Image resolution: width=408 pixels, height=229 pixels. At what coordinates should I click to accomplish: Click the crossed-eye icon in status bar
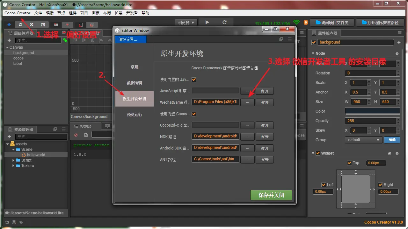(x=21, y=222)
